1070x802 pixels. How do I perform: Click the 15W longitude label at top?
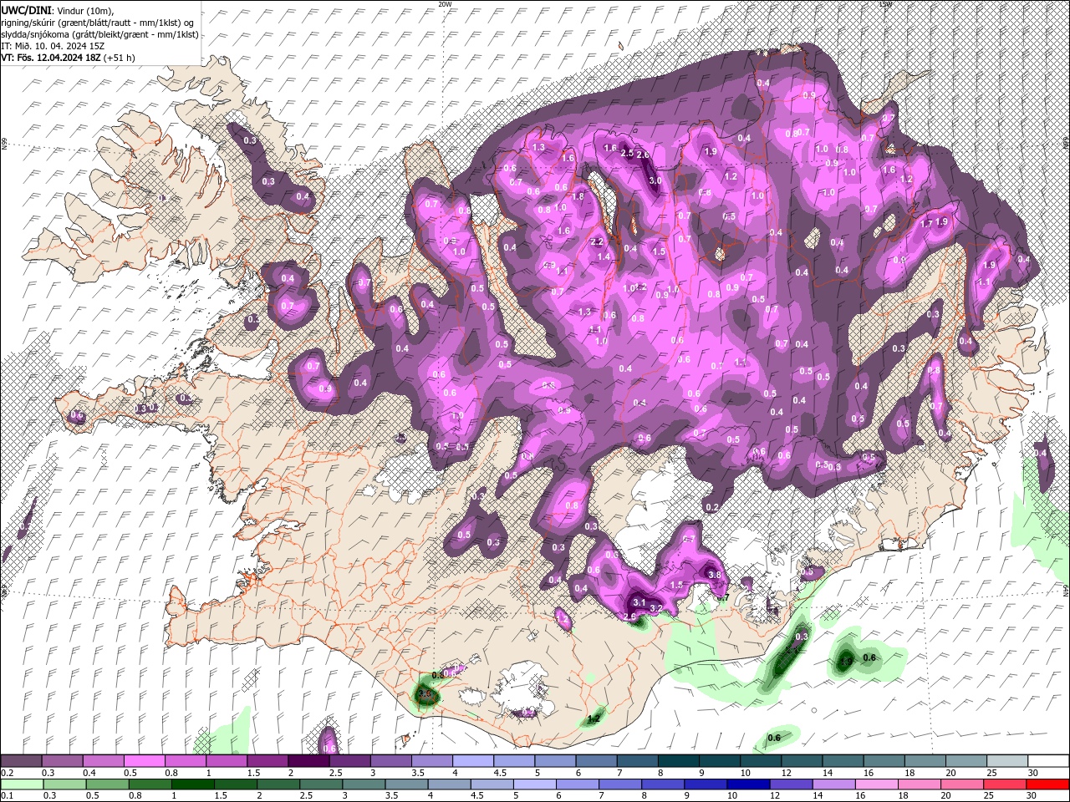[885, 4]
